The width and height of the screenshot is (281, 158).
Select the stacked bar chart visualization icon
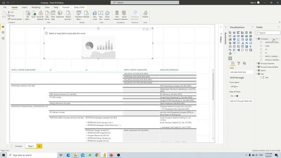[230, 32]
